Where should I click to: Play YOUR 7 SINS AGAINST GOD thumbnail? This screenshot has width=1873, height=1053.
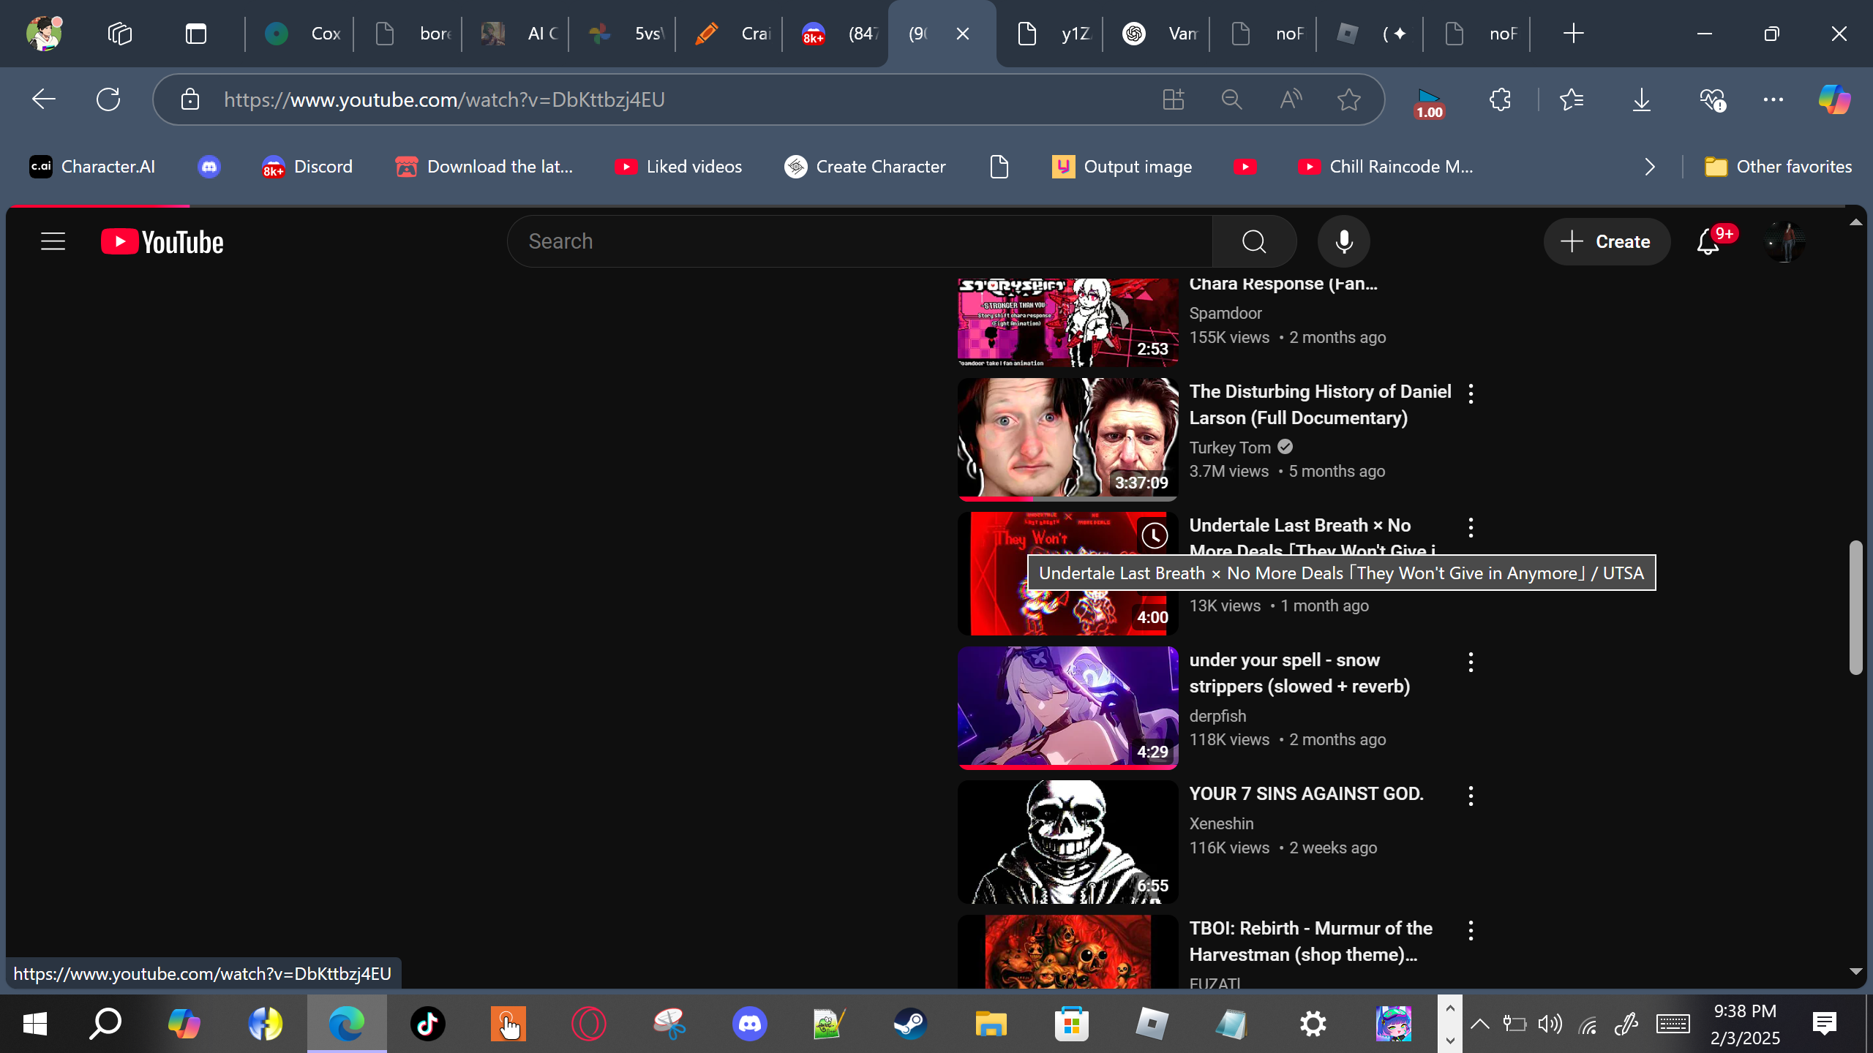point(1068,842)
